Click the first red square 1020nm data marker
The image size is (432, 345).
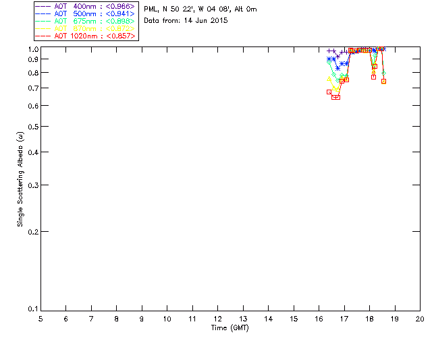[329, 92]
